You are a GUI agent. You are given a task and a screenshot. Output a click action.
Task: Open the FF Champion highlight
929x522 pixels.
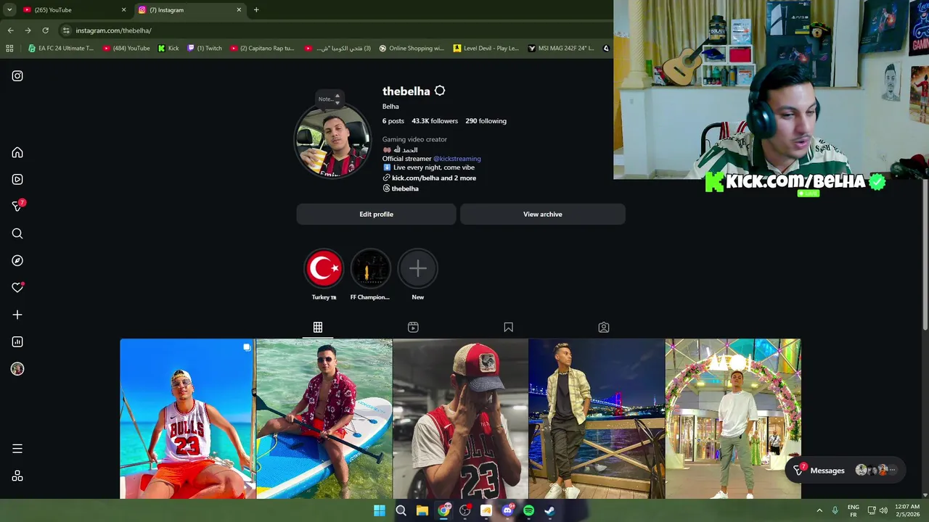point(370,269)
